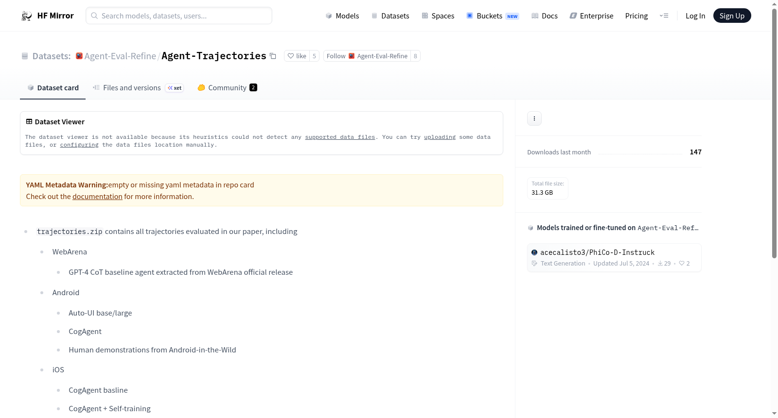Click the Downloads last month value 147
The width and height of the screenshot is (778, 418).
pos(696,152)
